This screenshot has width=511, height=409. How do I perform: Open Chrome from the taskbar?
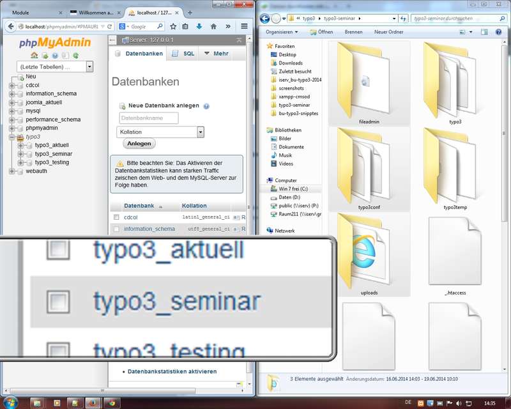(x=112, y=403)
